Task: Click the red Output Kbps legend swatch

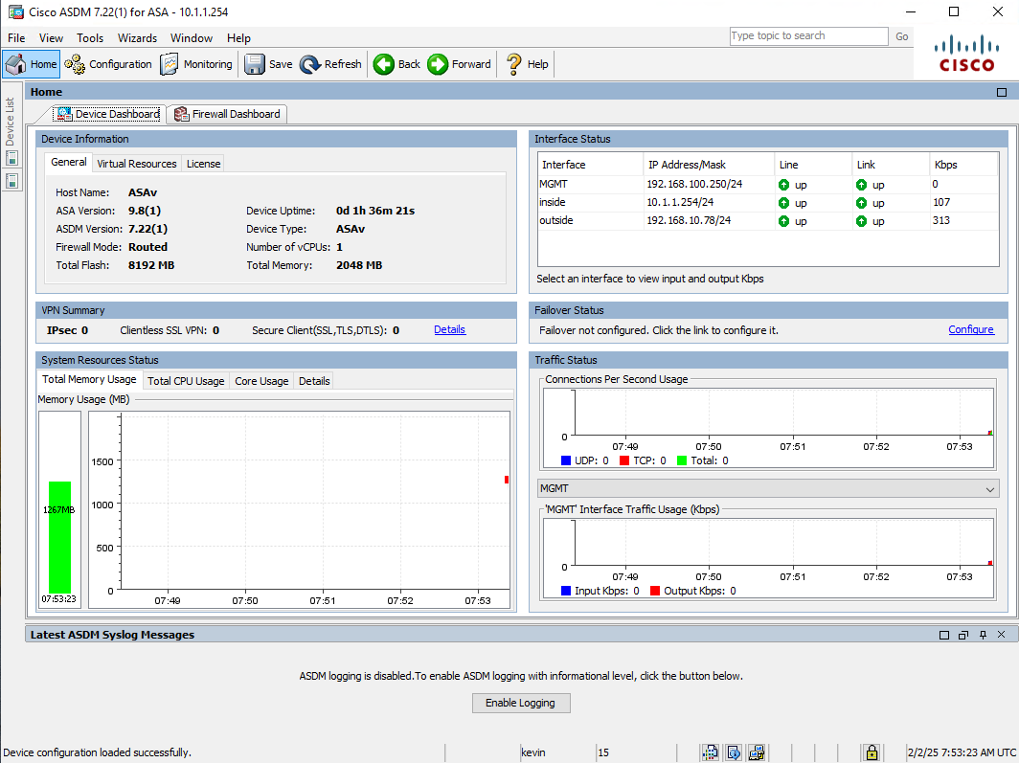Action: [654, 591]
